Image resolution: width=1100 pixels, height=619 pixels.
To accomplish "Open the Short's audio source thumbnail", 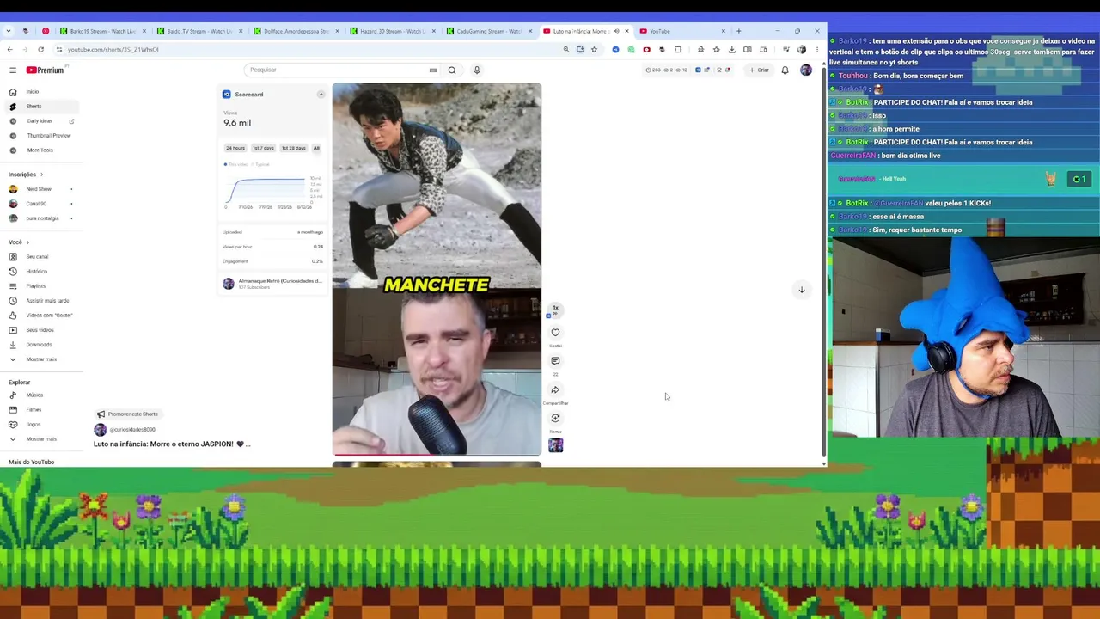I will point(556,445).
